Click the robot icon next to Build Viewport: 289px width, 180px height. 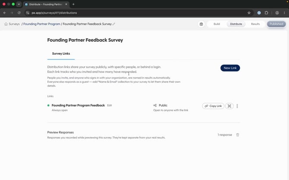[x=201, y=24]
